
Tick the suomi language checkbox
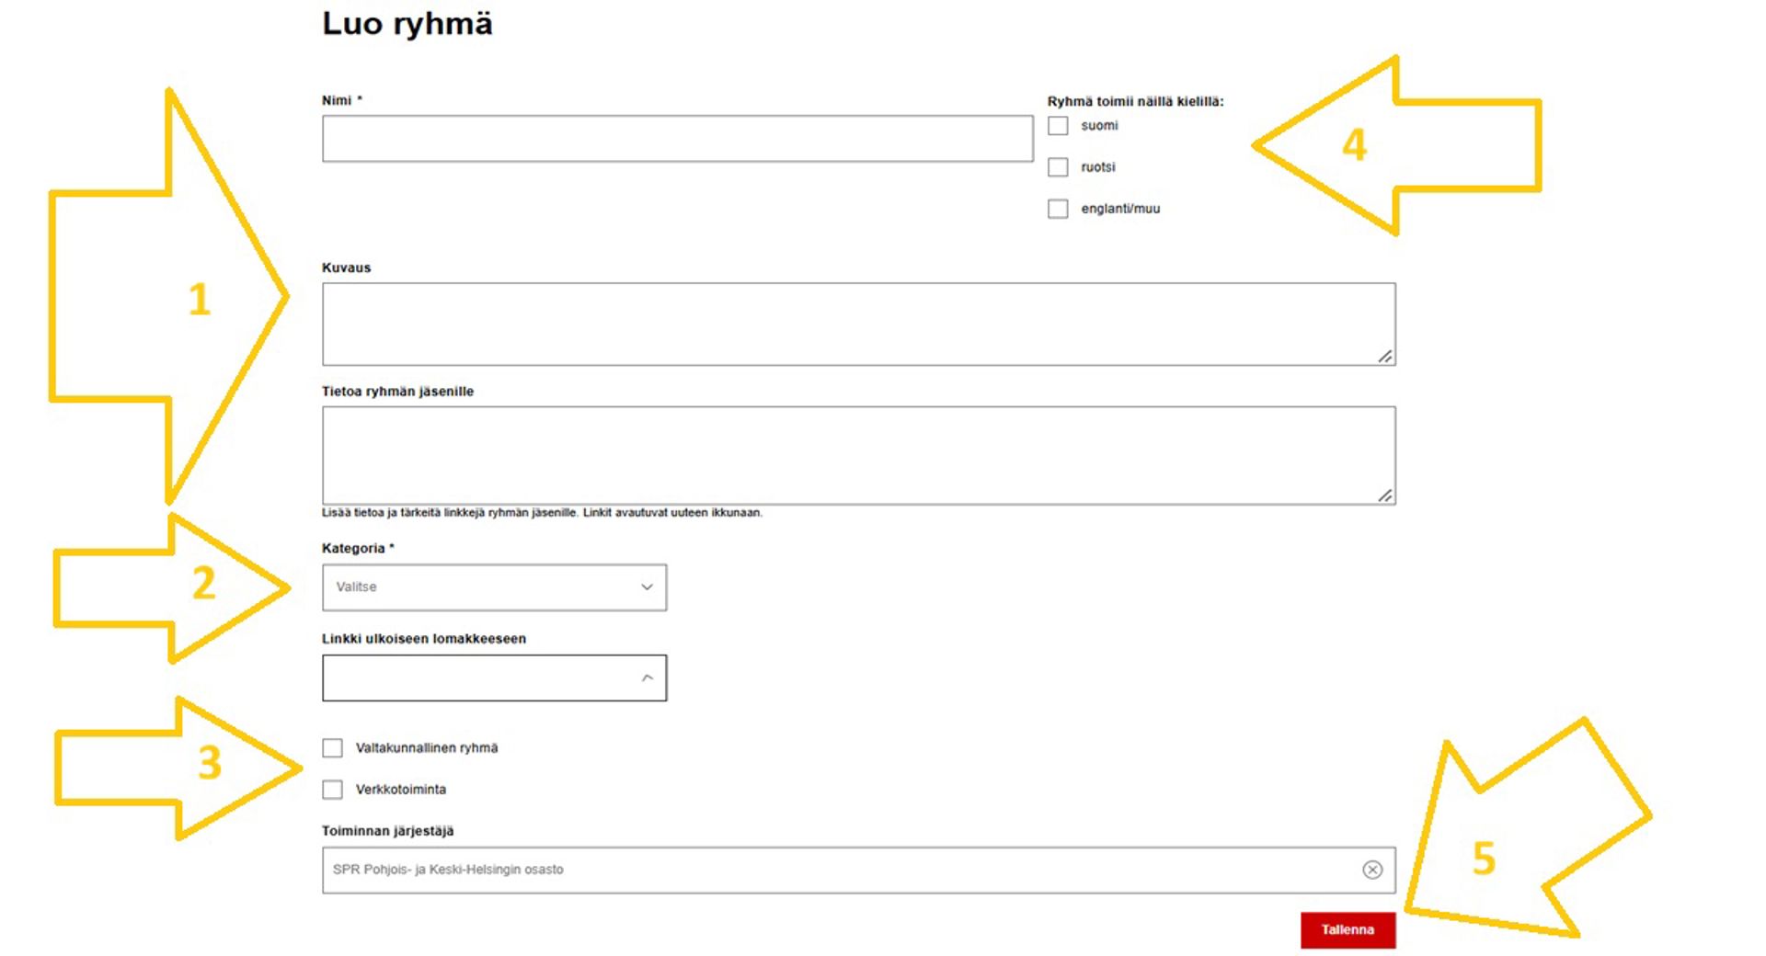click(1058, 126)
